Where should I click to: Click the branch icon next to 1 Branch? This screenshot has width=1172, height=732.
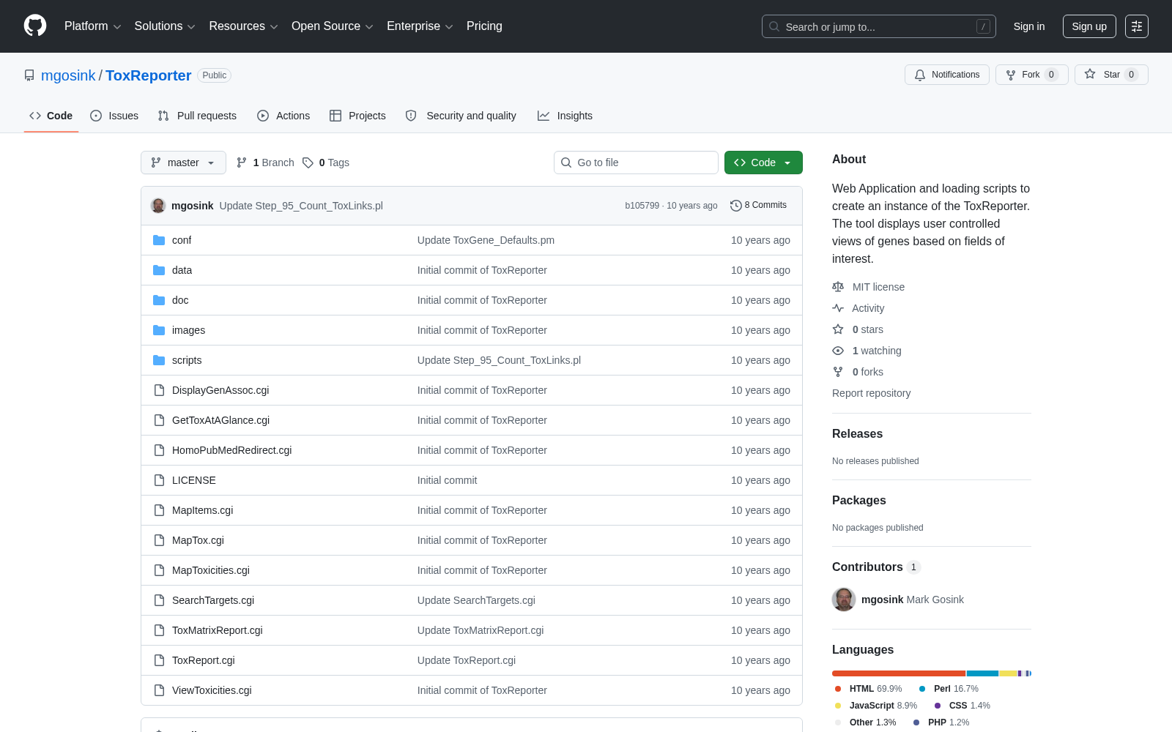click(x=242, y=163)
